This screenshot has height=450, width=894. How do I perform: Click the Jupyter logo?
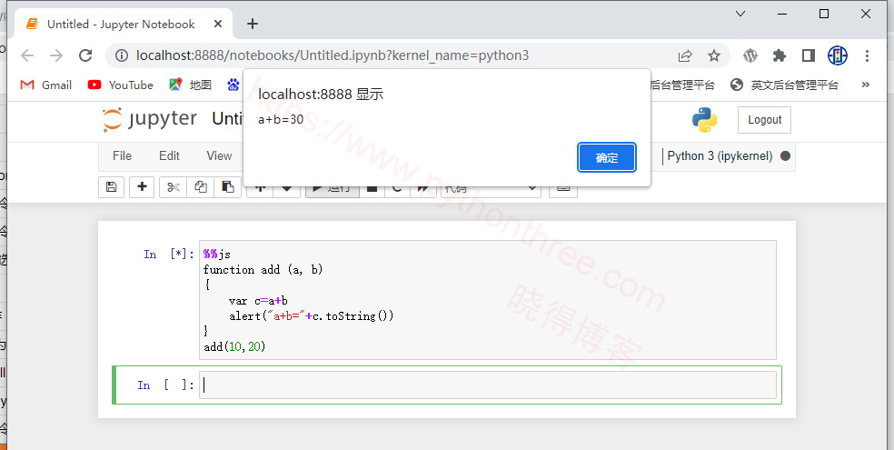(x=149, y=120)
